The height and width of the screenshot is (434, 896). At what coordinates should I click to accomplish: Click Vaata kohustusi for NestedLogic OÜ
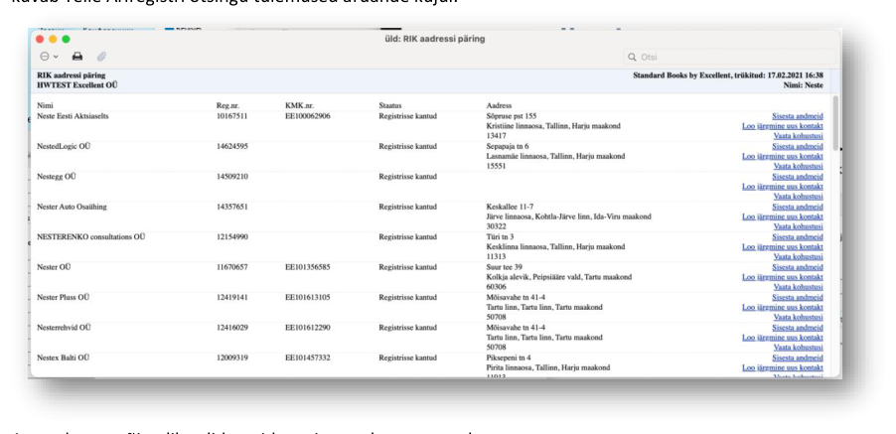(798, 166)
